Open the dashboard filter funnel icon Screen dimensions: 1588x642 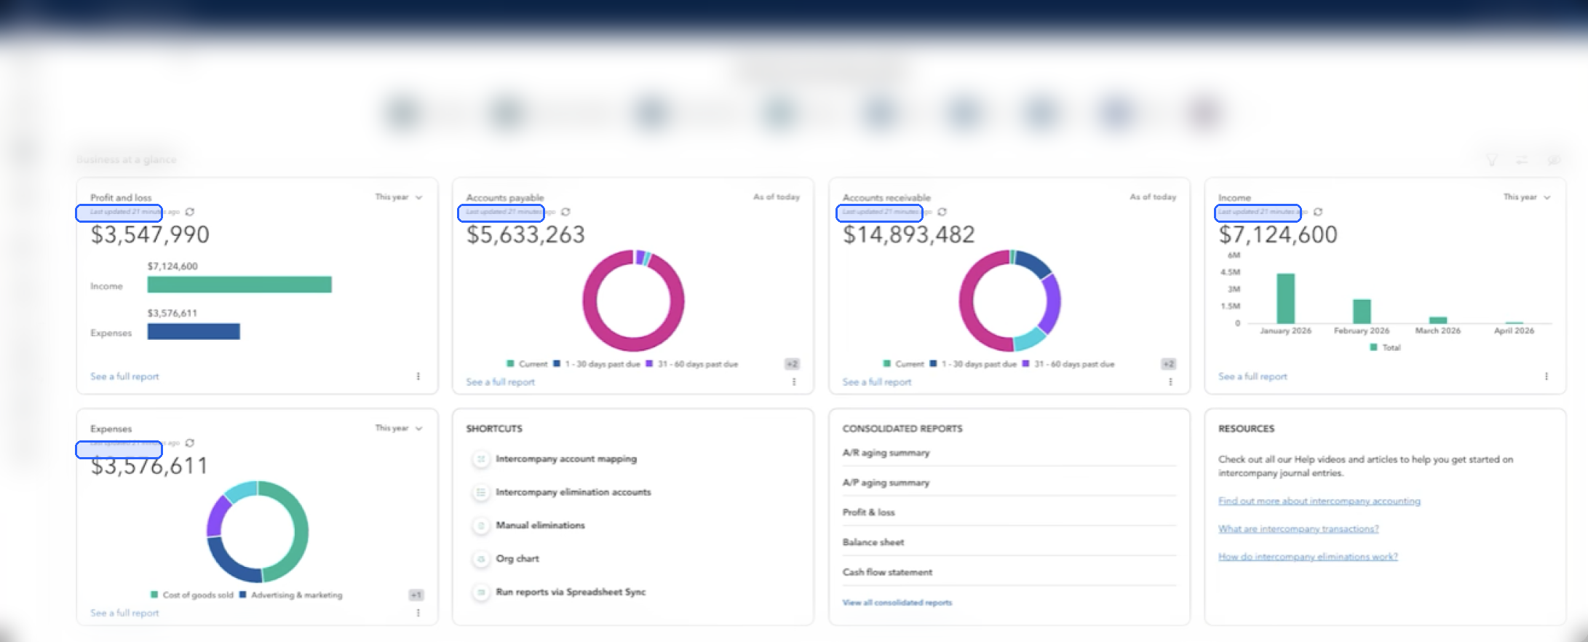click(x=1492, y=159)
